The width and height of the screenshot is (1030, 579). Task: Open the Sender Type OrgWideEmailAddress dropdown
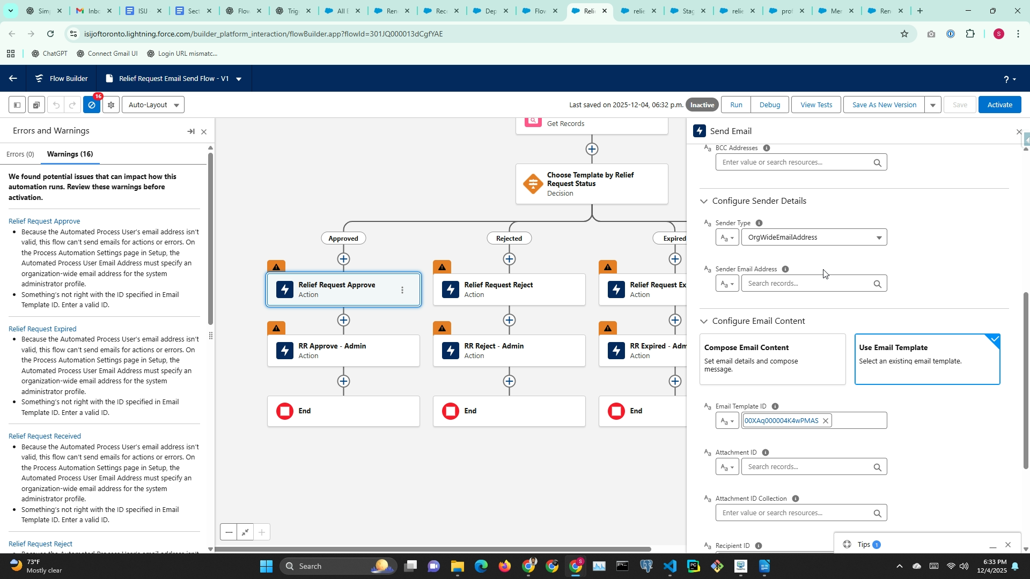814,237
